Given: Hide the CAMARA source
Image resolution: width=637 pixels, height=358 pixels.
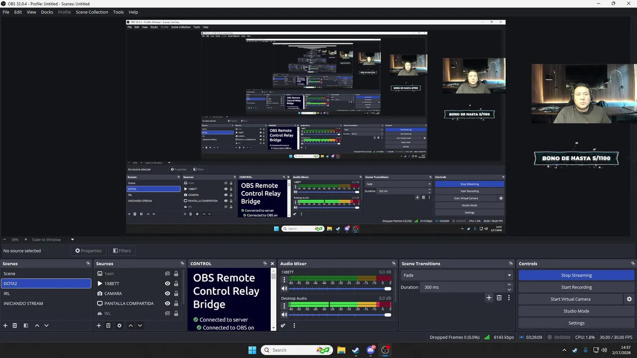Looking at the screenshot, I should point(168,293).
